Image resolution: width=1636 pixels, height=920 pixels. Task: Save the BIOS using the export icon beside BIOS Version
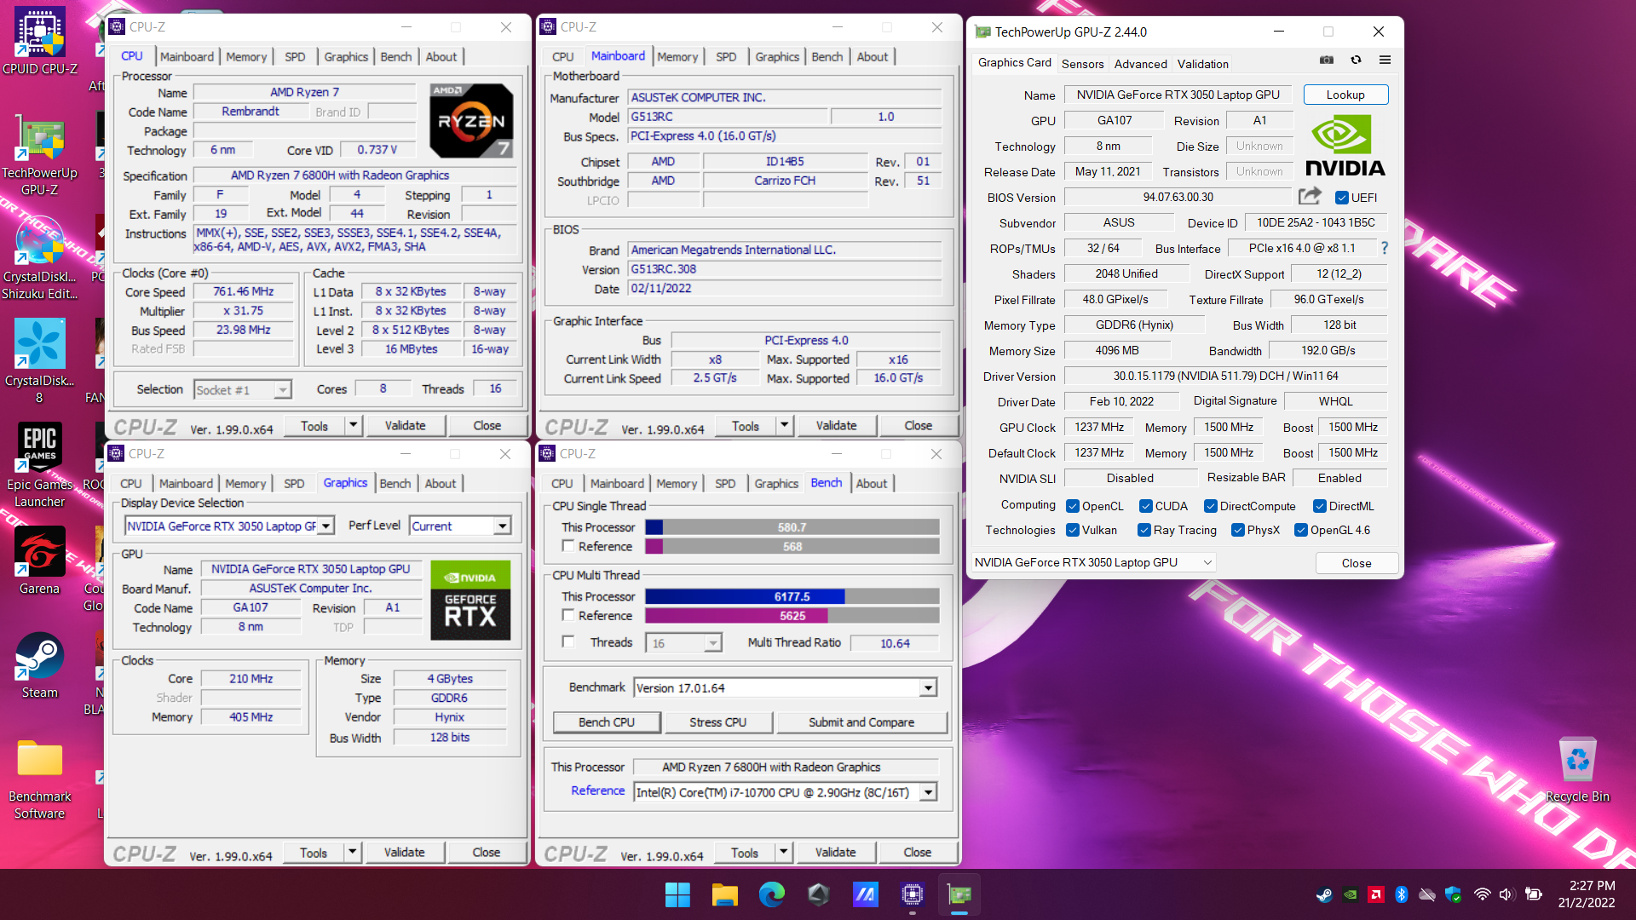point(1310,196)
